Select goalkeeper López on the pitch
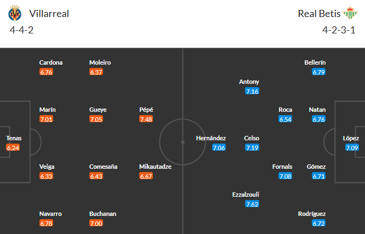 click(351, 138)
